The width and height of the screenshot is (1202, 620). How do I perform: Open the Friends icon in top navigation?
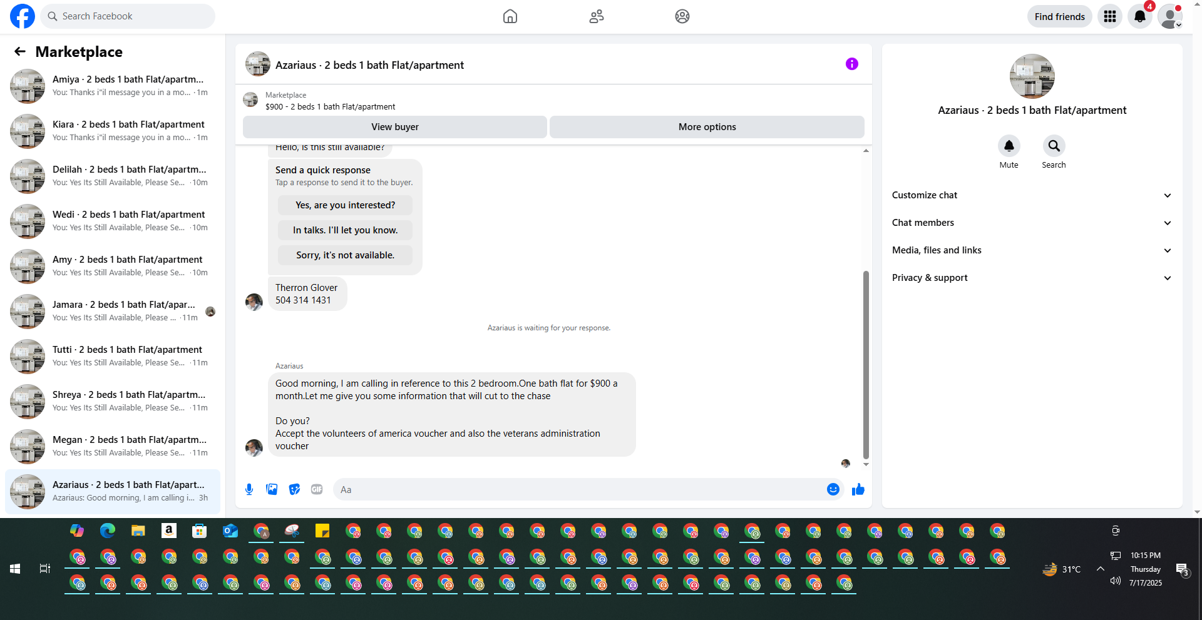[x=597, y=16]
